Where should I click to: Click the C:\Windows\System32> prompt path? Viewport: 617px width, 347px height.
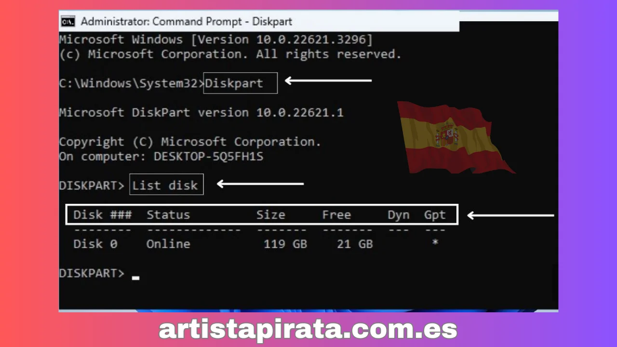coord(132,83)
